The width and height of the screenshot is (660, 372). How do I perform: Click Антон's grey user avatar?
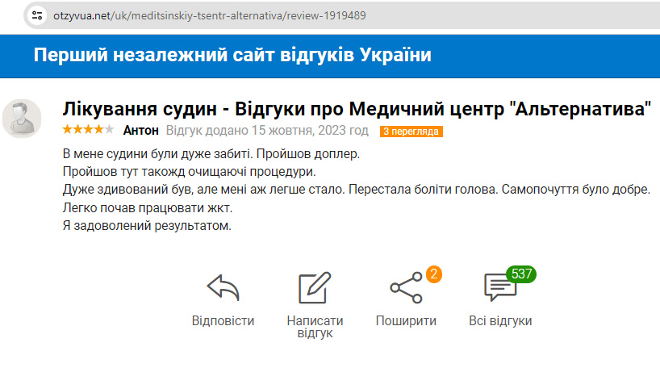22,119
